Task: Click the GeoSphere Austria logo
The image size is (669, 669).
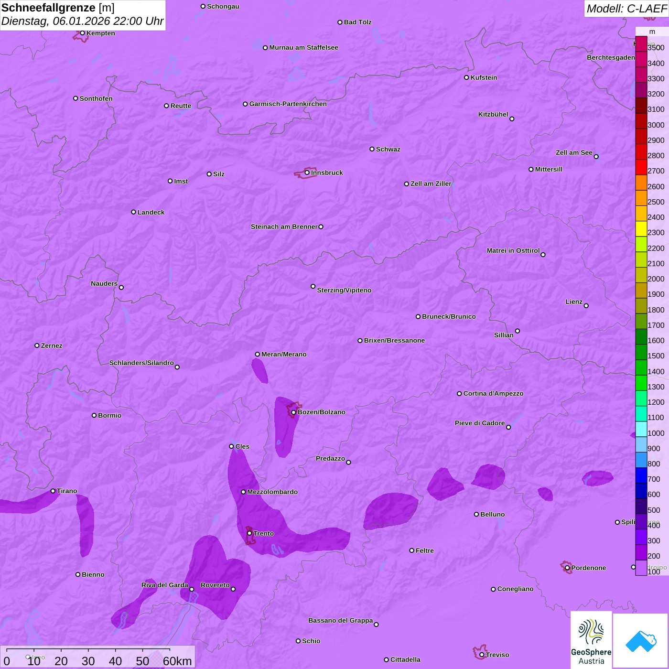Action: (591, 640)
